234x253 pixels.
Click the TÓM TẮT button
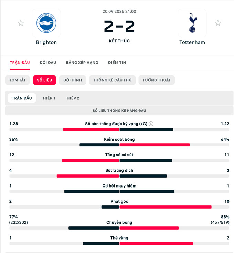[x=18, y=80]
